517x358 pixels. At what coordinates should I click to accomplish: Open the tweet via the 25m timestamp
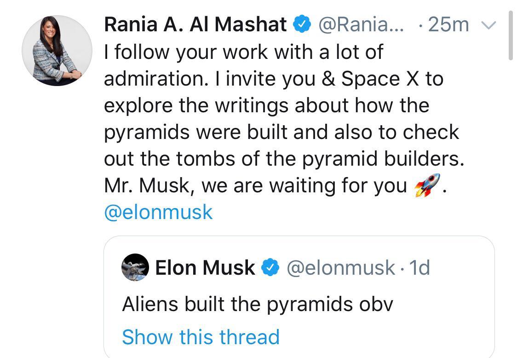click(448, 24)
